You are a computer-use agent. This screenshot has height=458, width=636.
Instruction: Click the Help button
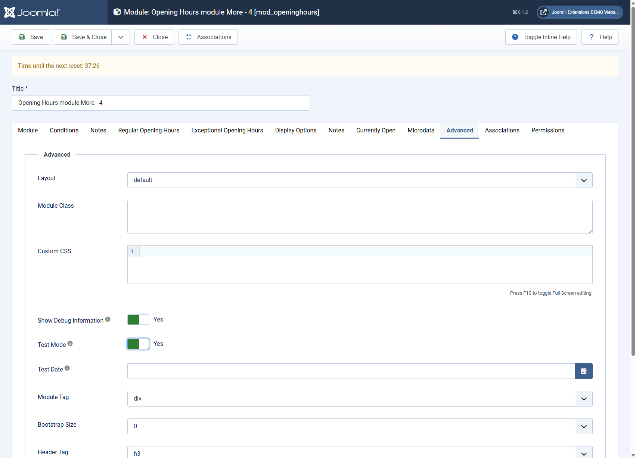tap(600, 37)
